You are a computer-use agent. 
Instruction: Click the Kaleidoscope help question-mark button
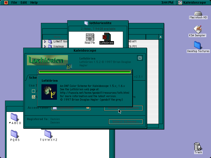click(140, 58)
